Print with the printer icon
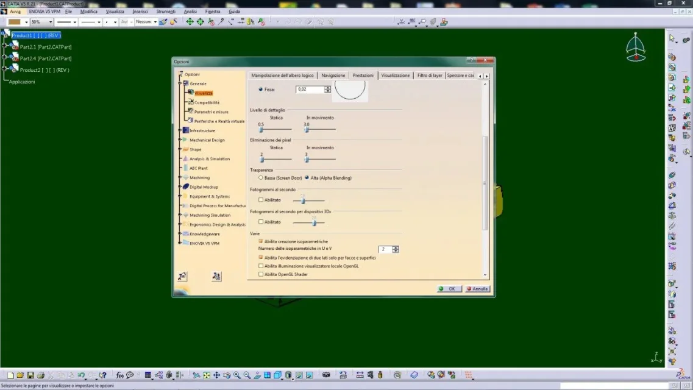Image resolution: width=693 pixels, height=390 pixels. [41, 375]
